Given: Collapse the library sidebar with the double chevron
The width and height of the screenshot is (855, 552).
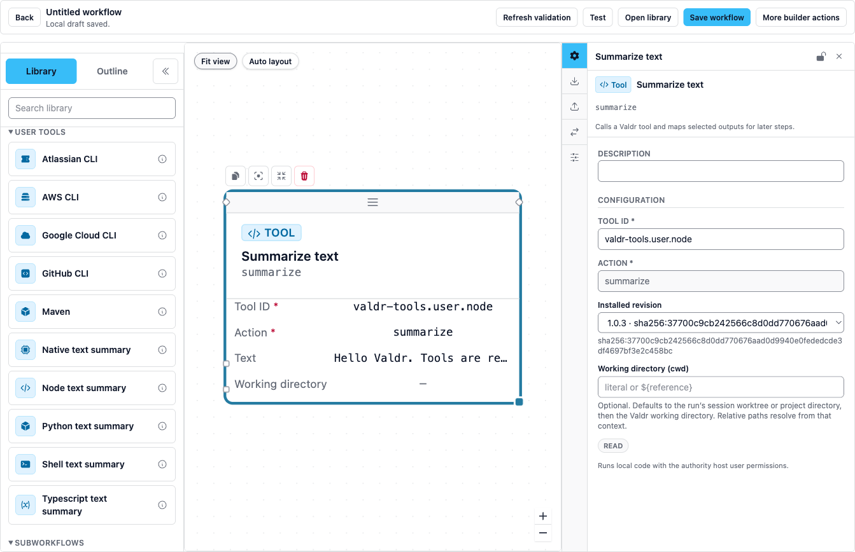Looking at the screenshot, I should point(166,71).
